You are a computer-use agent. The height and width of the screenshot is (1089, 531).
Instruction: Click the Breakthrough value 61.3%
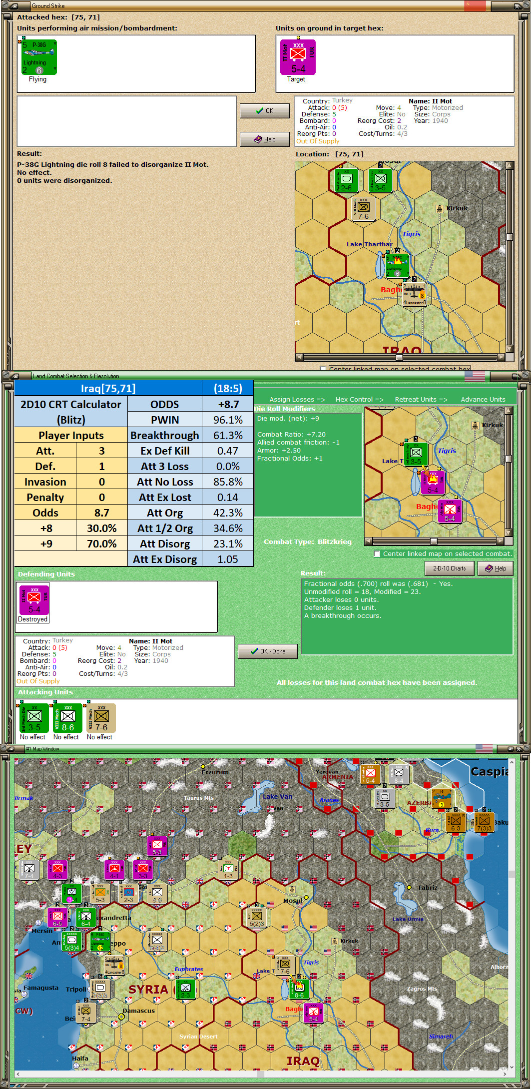click(x=228, y=435)
